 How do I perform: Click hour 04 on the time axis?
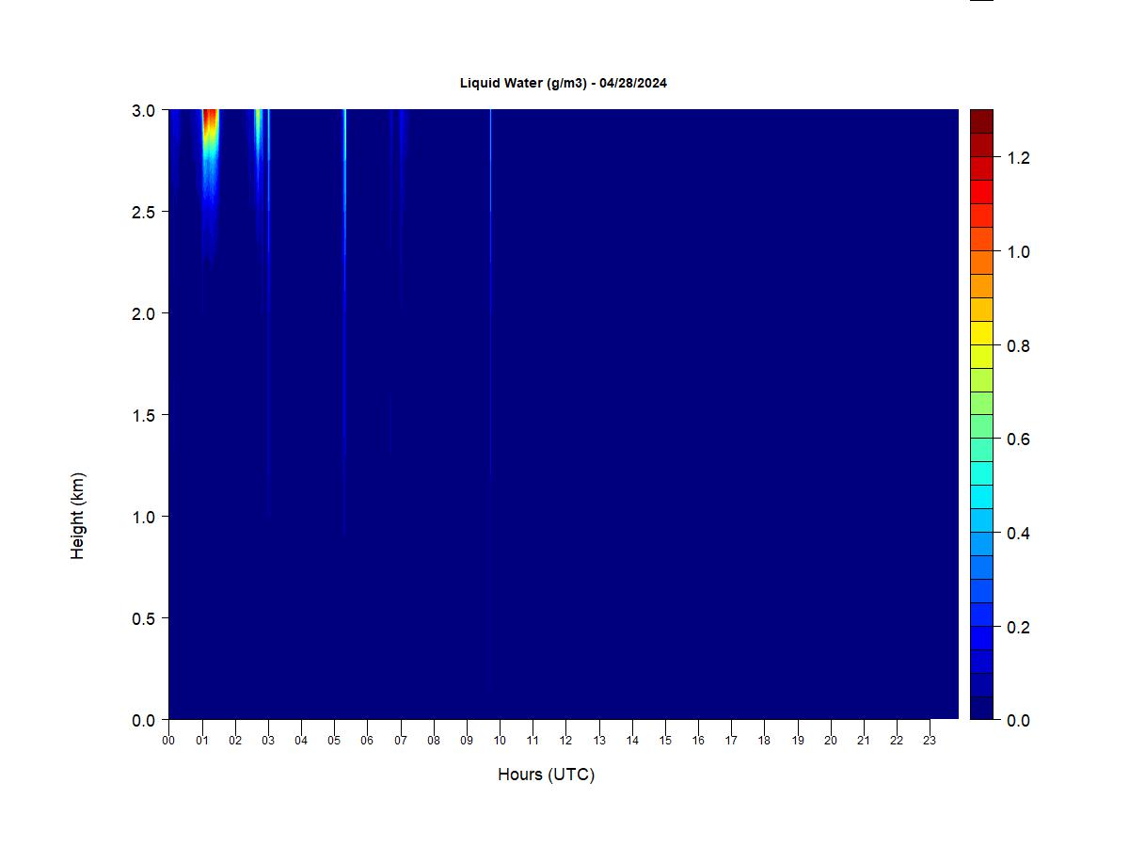(301, 741)
